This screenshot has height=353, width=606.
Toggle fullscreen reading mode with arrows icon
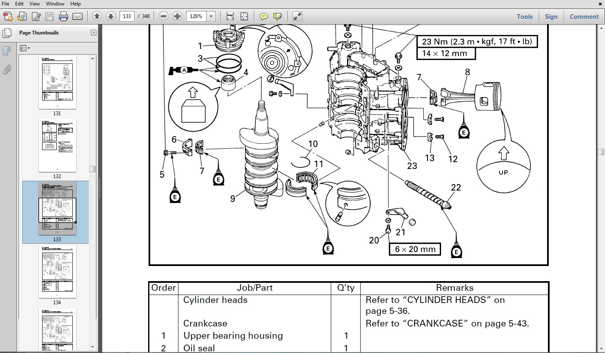pos(297,16)
